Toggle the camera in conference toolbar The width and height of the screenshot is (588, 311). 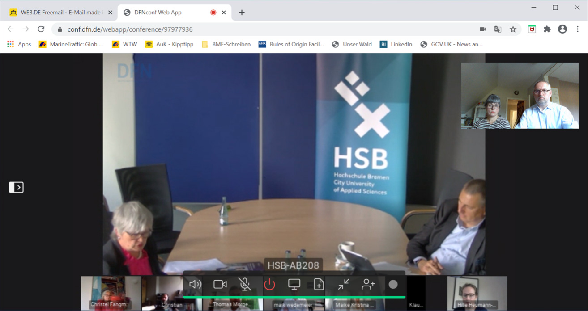(220, 284)
